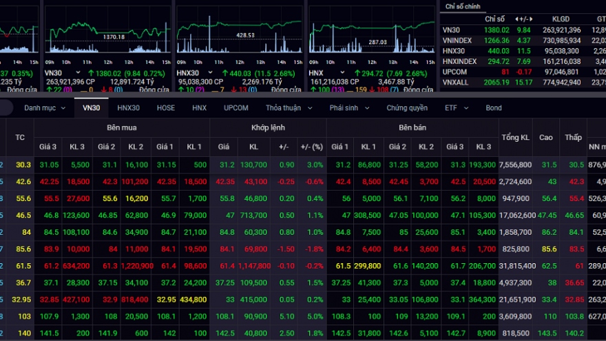This screenshot has height=341, width=606.
Task: Click matched volume 1,147,800
Action: (x=253, y=266)
